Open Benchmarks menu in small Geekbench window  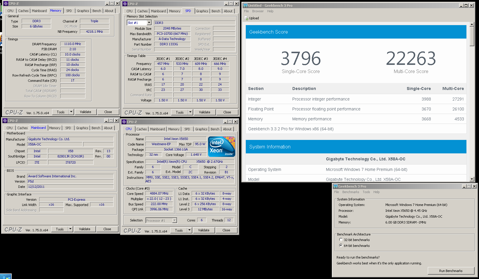click(351, 192)
